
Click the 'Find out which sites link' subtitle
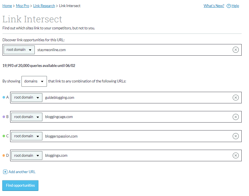click(x=49, y=28)
